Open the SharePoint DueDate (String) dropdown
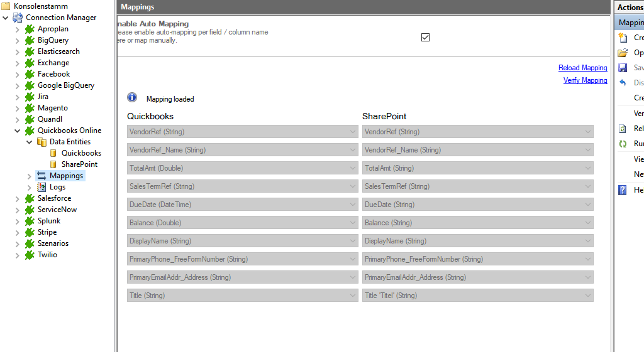The image size is (644, 352). (478, 205)
